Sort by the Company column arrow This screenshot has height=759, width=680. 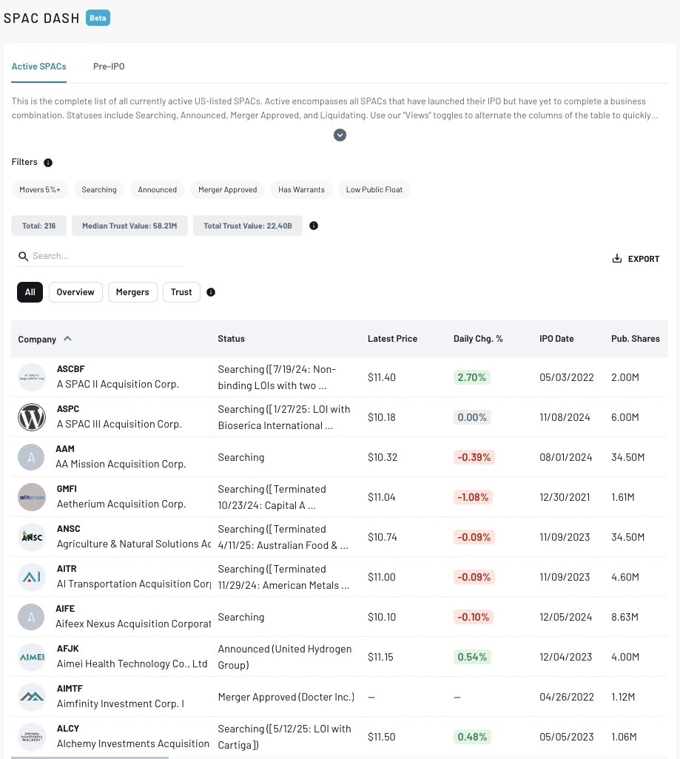point(68,339)
